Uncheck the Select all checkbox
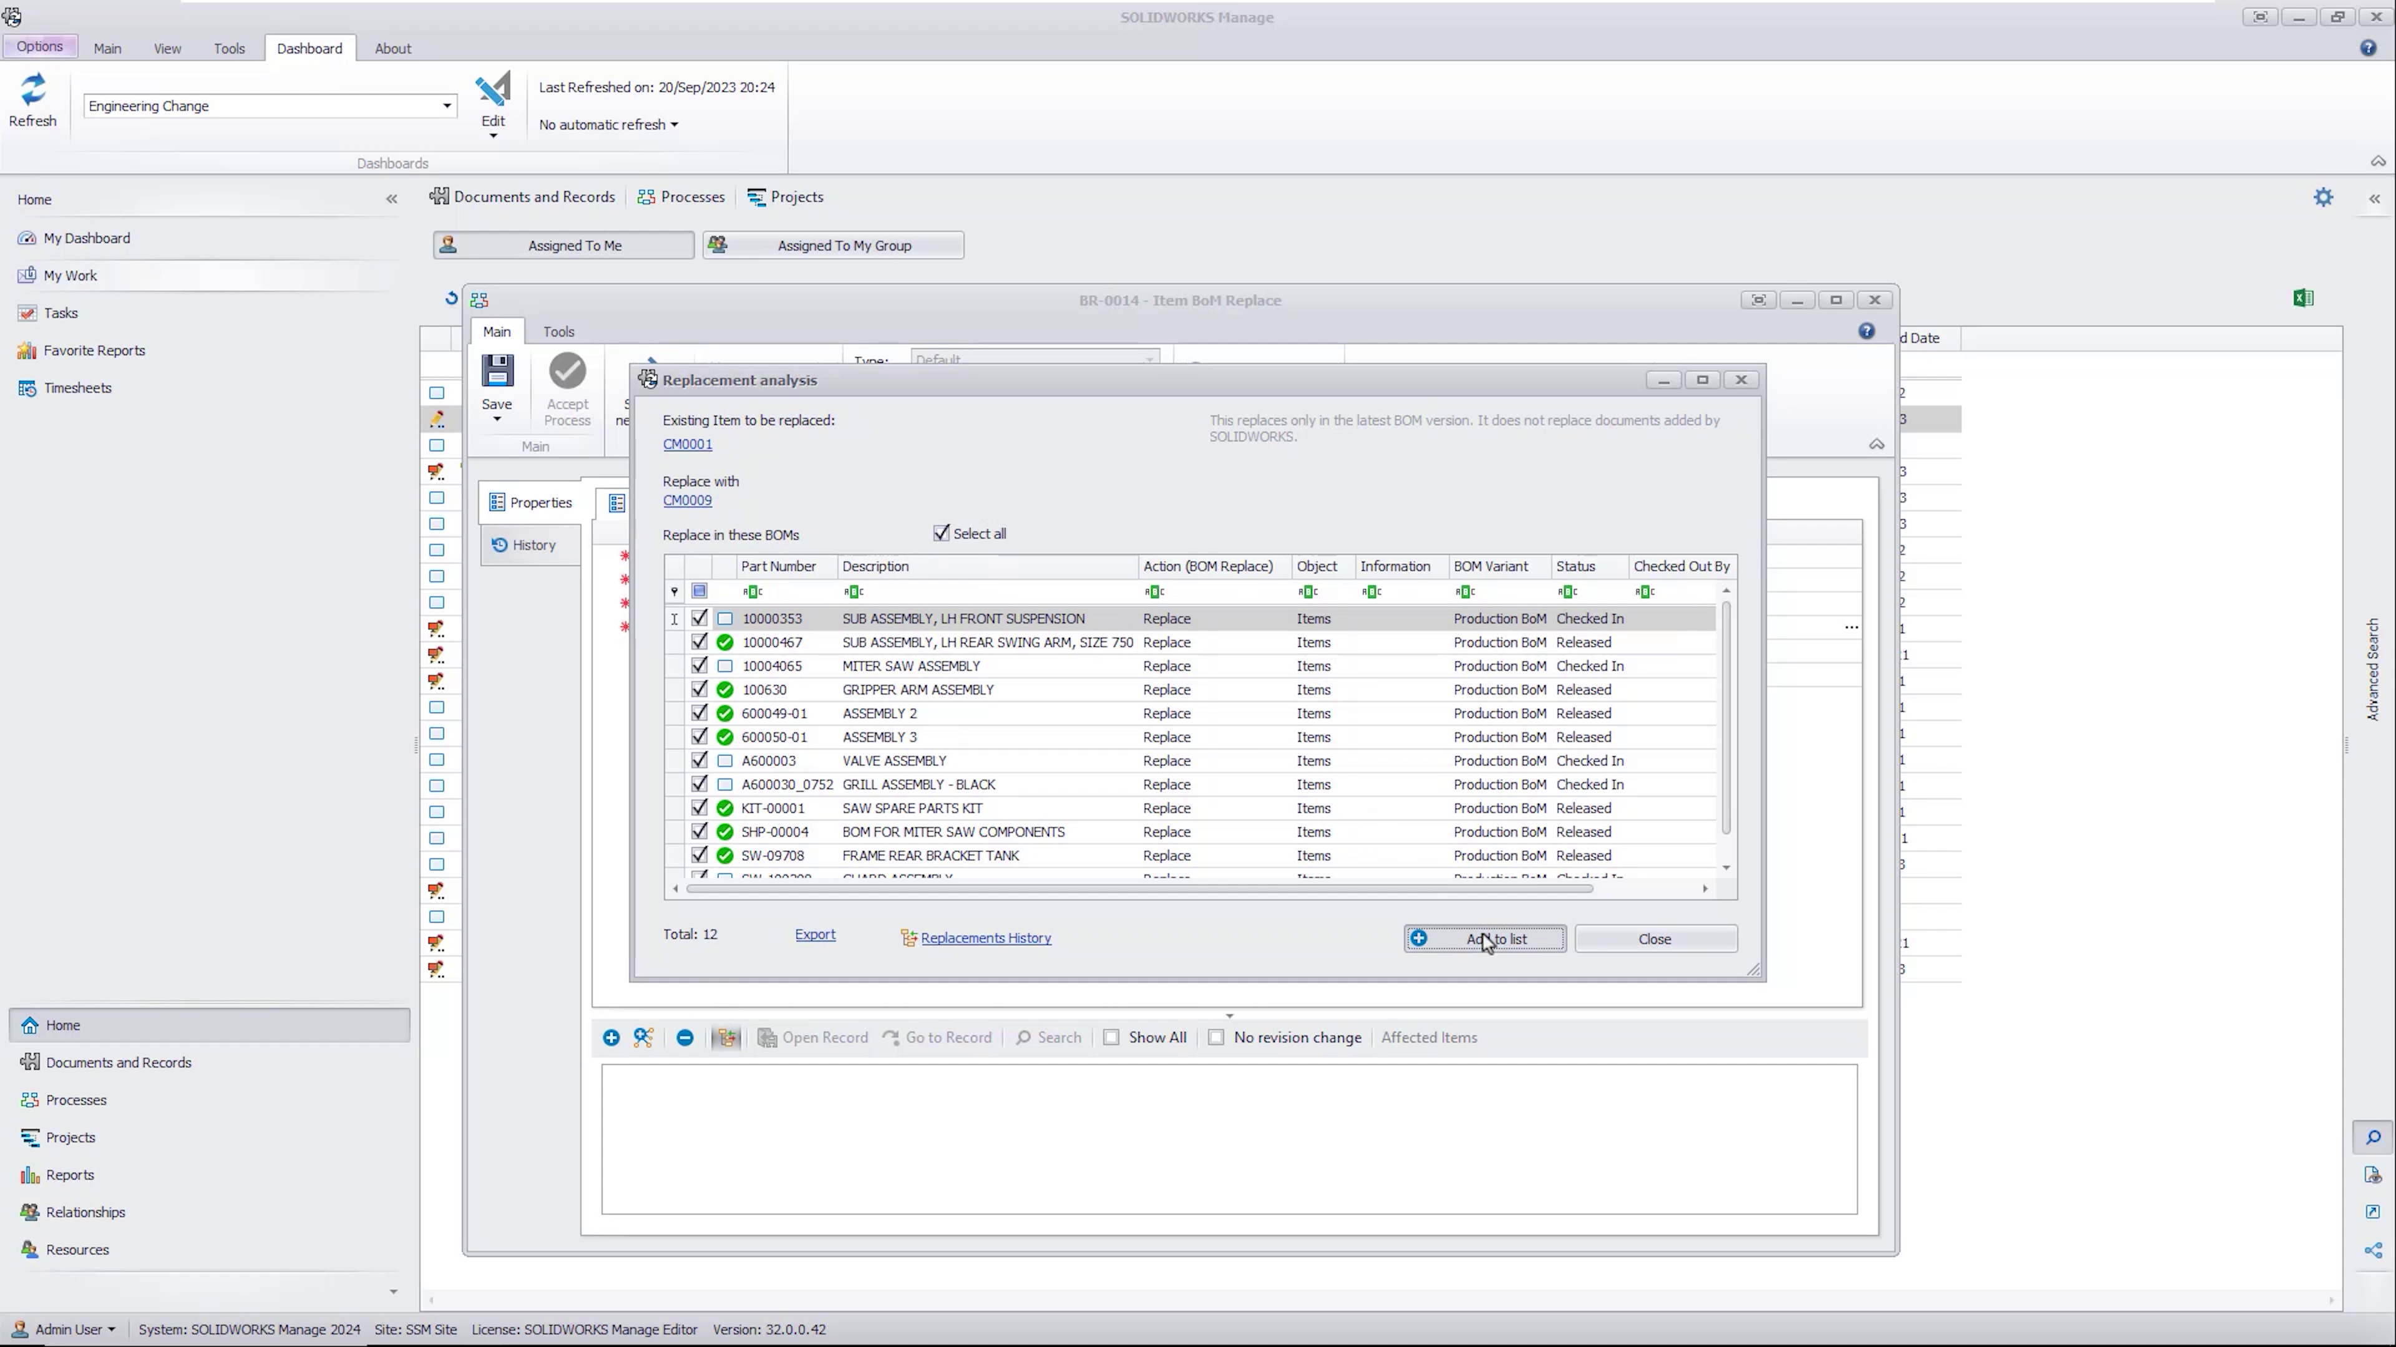2396x1347 pixels. click(942, 533)
